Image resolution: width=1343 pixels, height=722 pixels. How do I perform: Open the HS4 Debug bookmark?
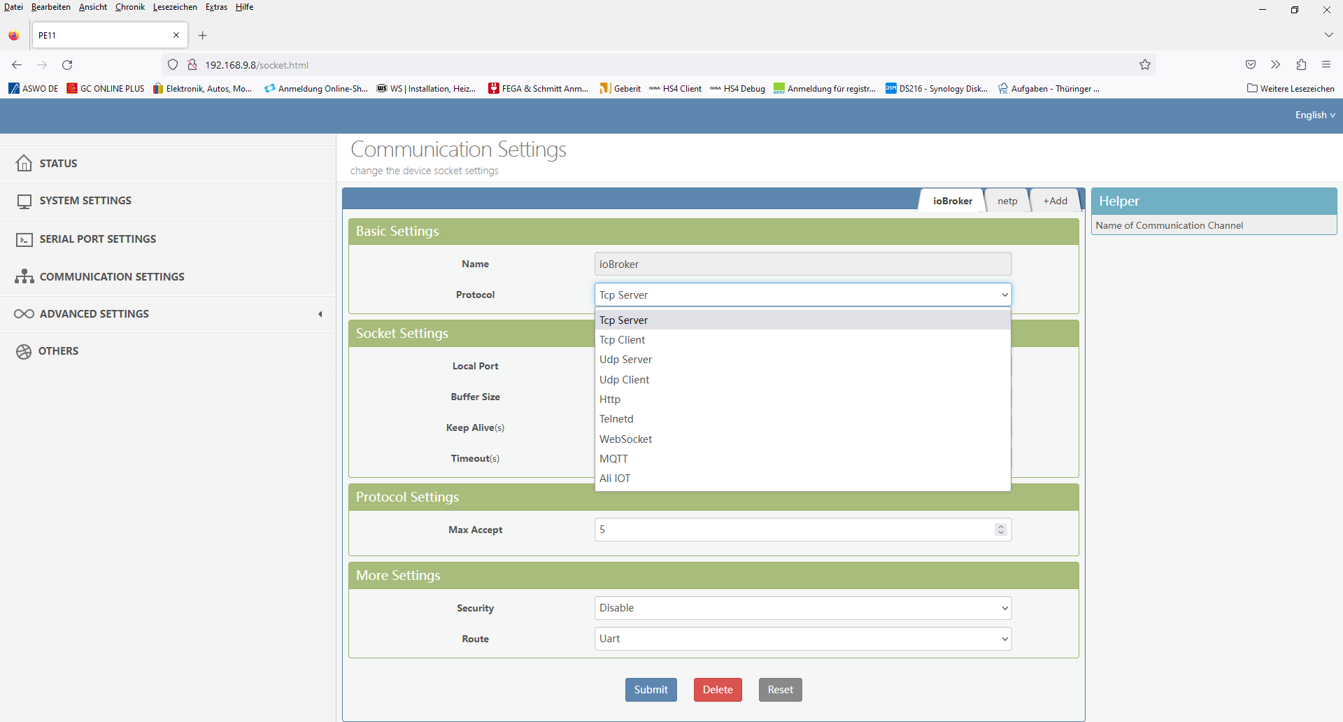tap(737, 89)
